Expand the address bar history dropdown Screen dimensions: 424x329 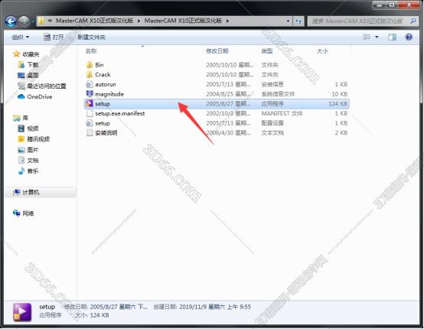288,21
